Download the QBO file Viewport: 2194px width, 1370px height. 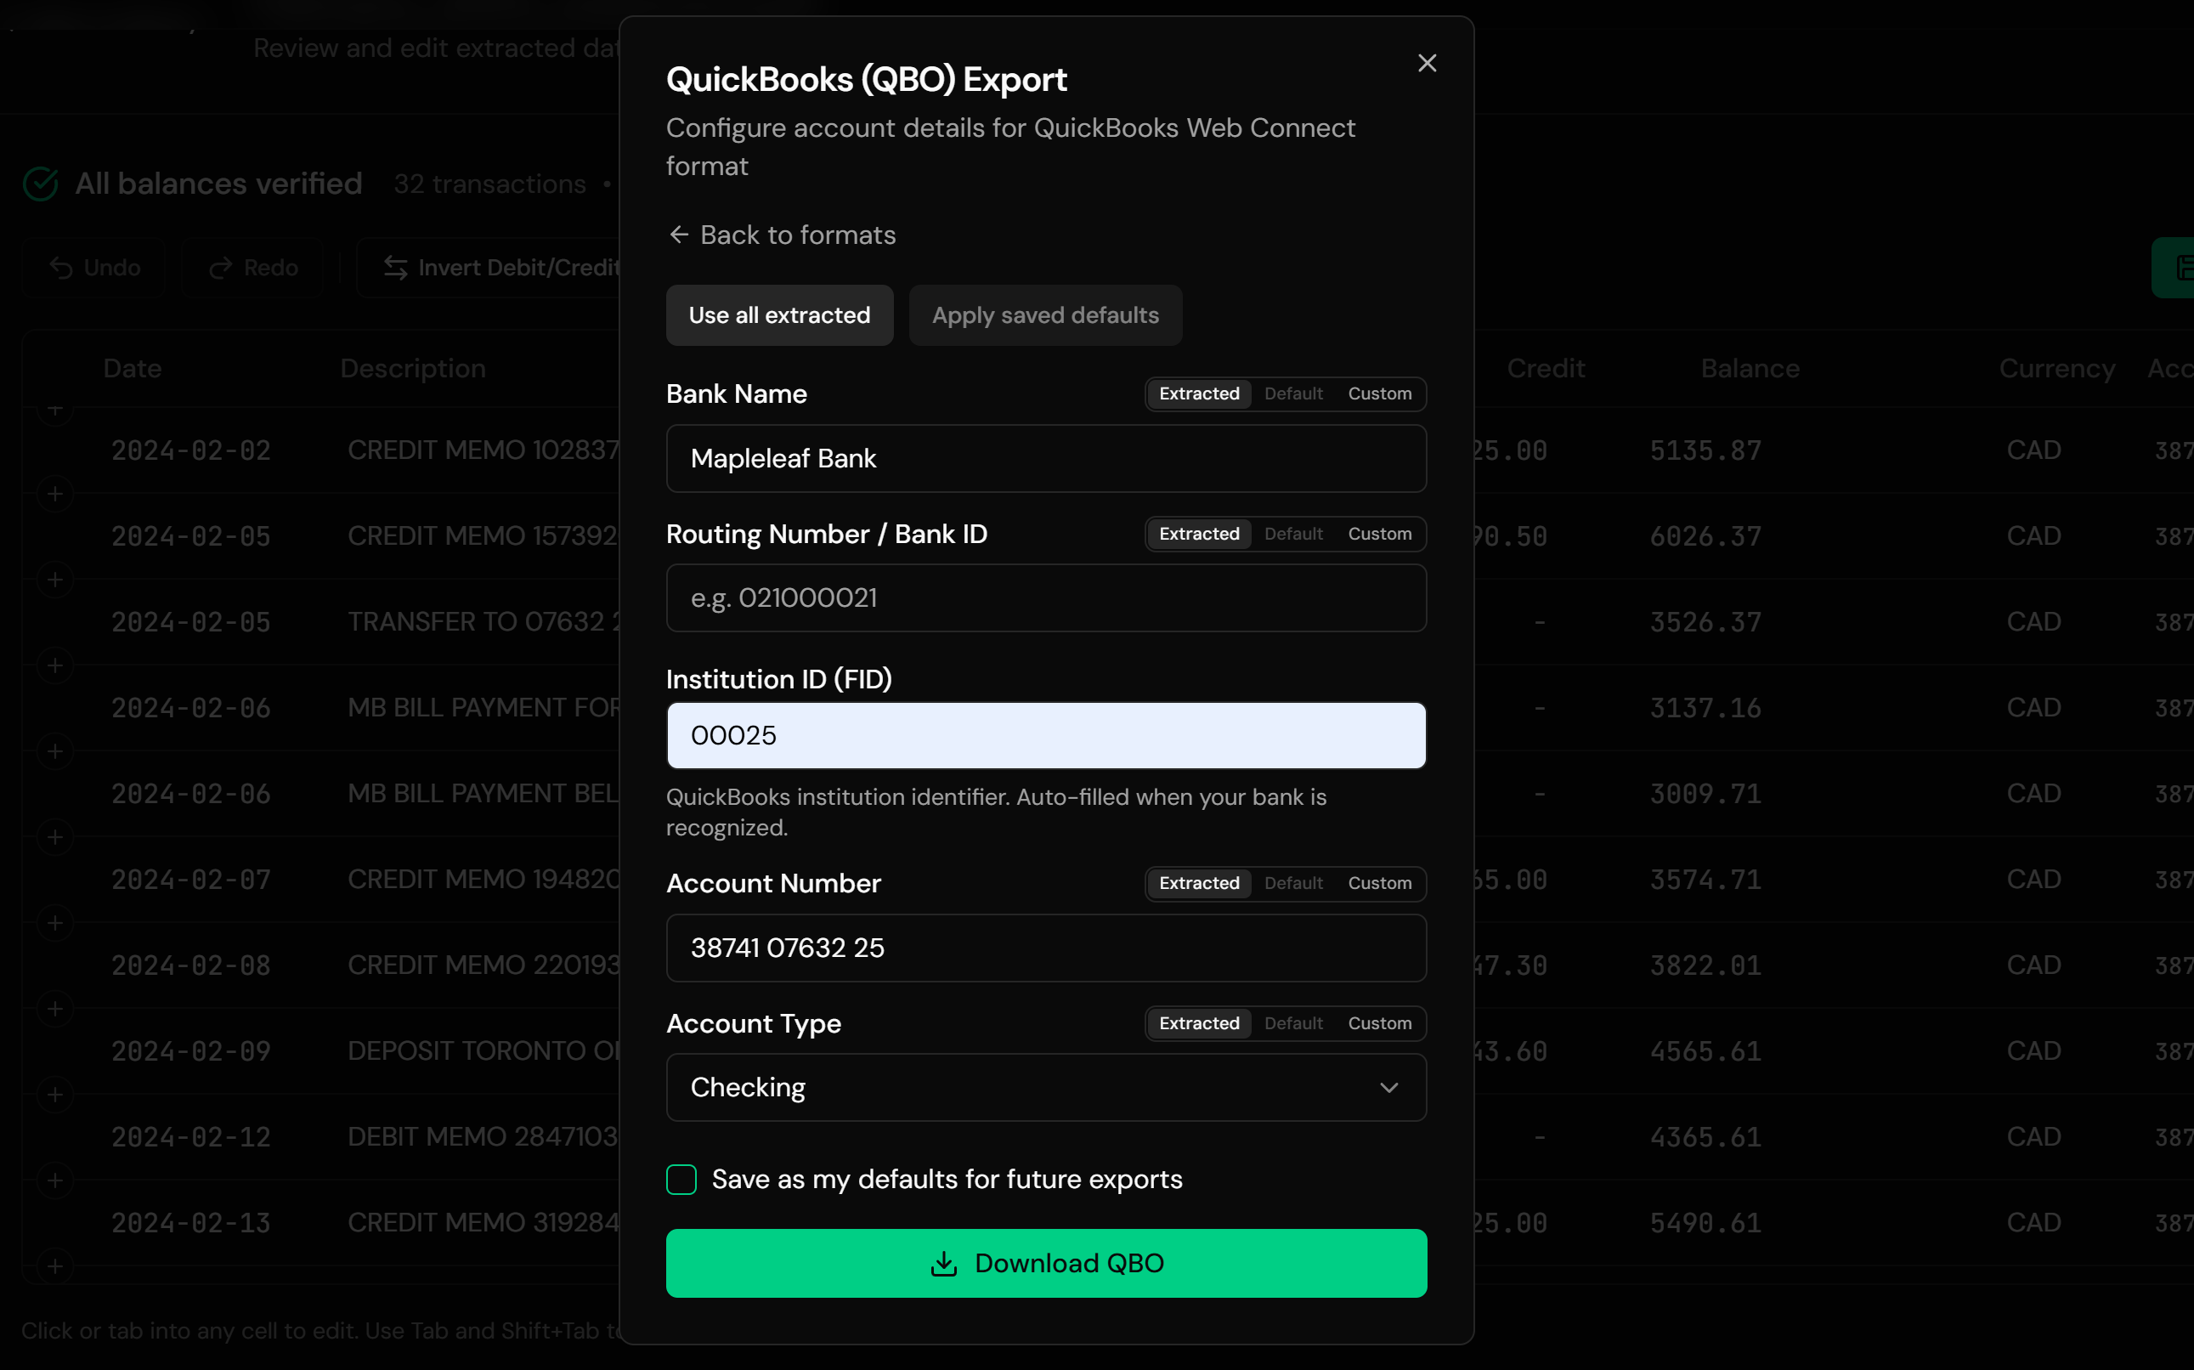[x=1046, y=1263]
